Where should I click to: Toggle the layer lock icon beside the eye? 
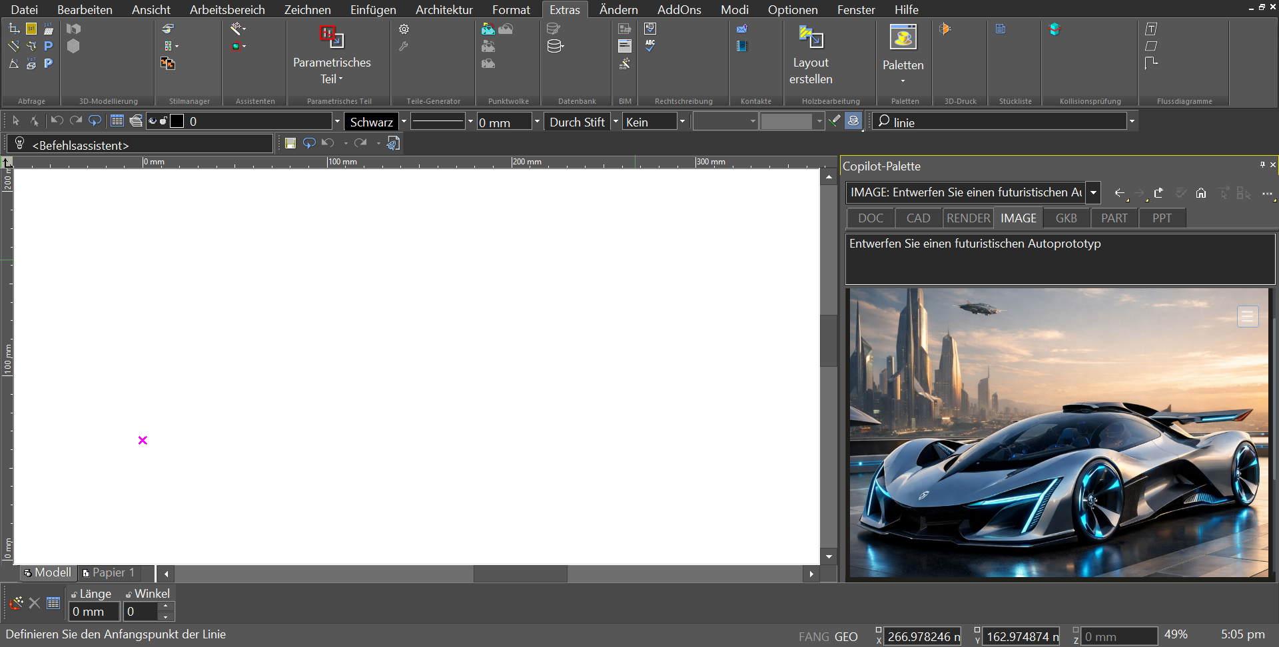[x=163, y=120]
